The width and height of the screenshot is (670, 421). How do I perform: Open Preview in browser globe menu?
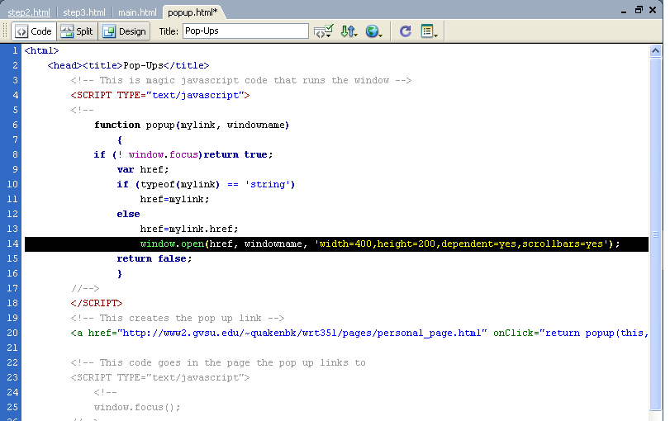[373, 31]
